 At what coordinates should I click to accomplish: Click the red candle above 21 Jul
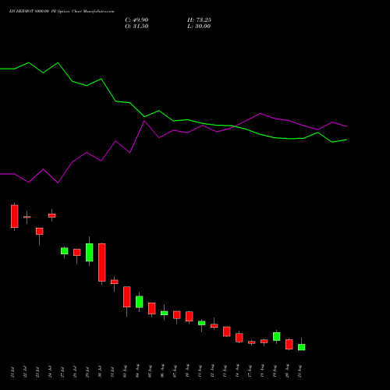(15, 216)
